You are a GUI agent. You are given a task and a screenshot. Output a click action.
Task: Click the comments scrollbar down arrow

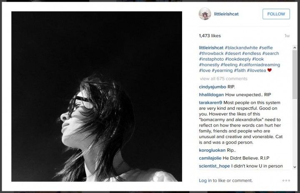pyautogui.click(x=295, y=167)
